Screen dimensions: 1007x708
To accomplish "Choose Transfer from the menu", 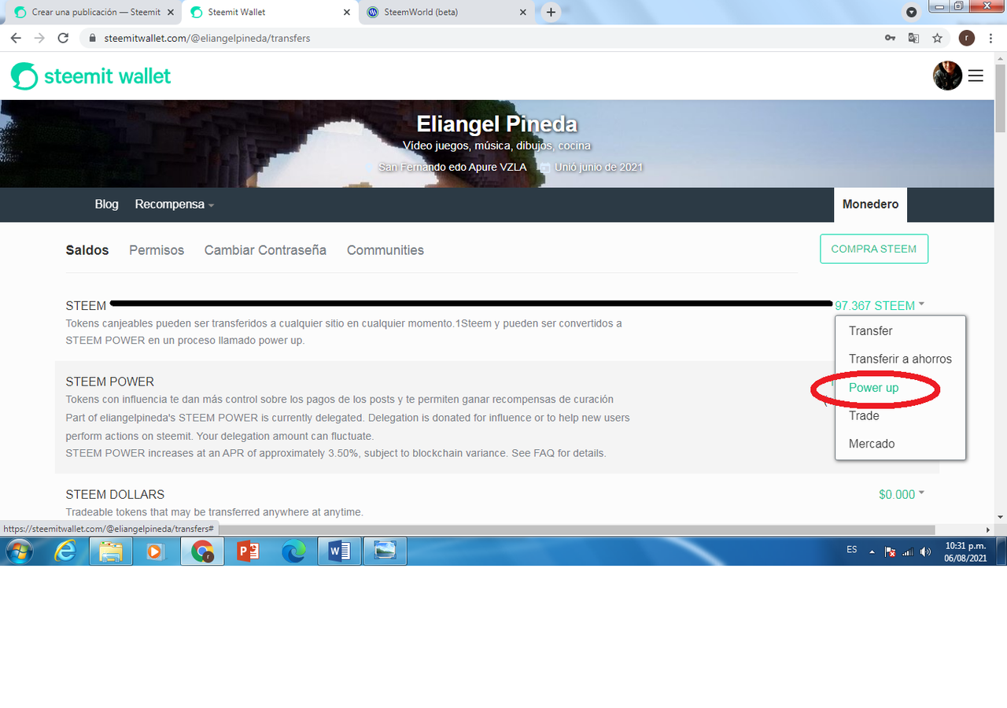I will (871, 331).
